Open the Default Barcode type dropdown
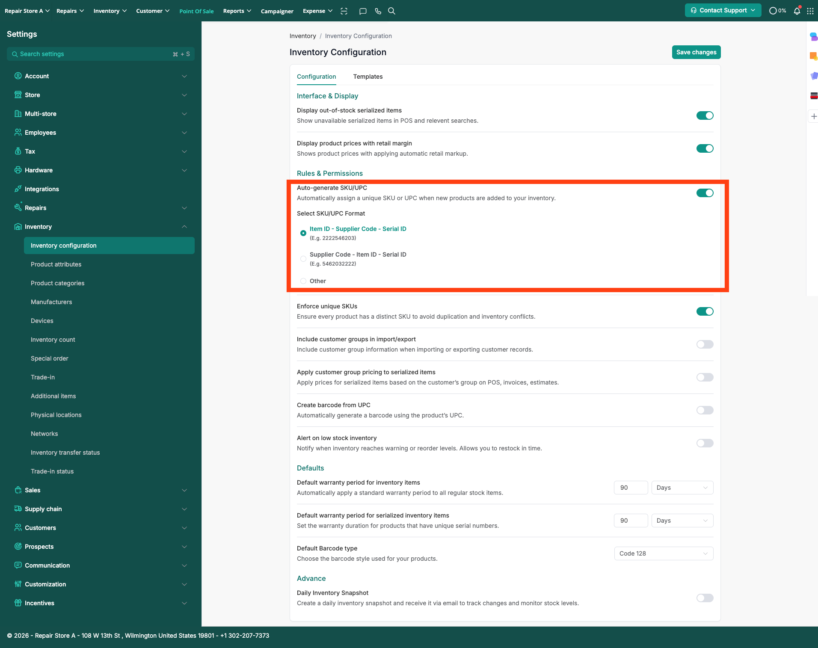818x648 pixels. (x=664, y=553)
